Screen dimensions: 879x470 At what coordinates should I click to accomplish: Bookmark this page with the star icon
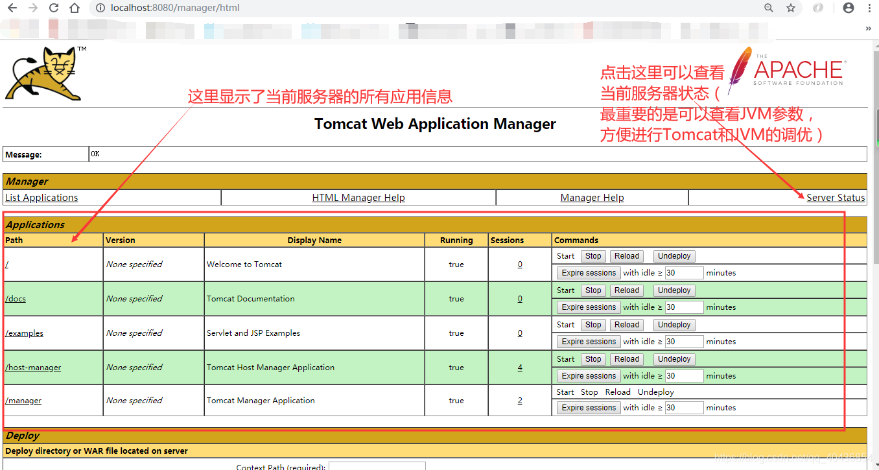(x=791, y=8)
